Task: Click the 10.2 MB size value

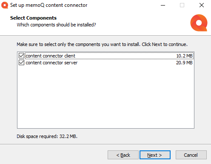Action: [x=184, y=56]
